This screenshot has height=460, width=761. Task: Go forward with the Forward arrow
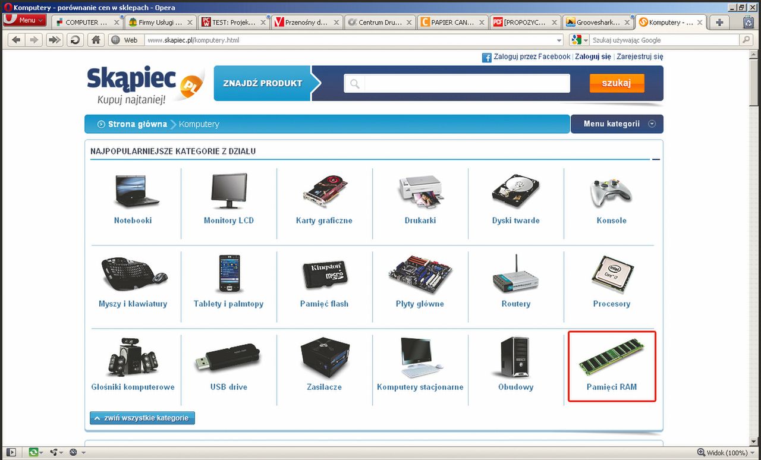tap(34, 40)
